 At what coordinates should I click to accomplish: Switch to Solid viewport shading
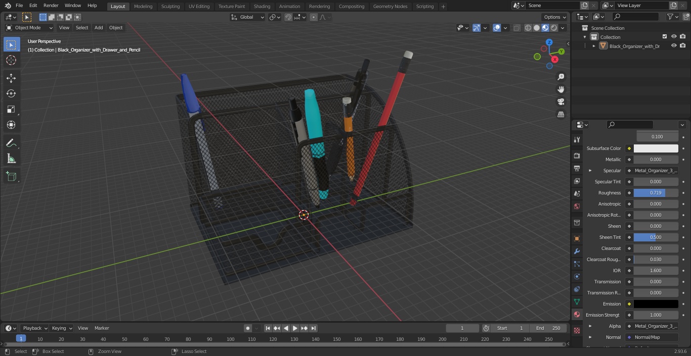pos(537,28)
